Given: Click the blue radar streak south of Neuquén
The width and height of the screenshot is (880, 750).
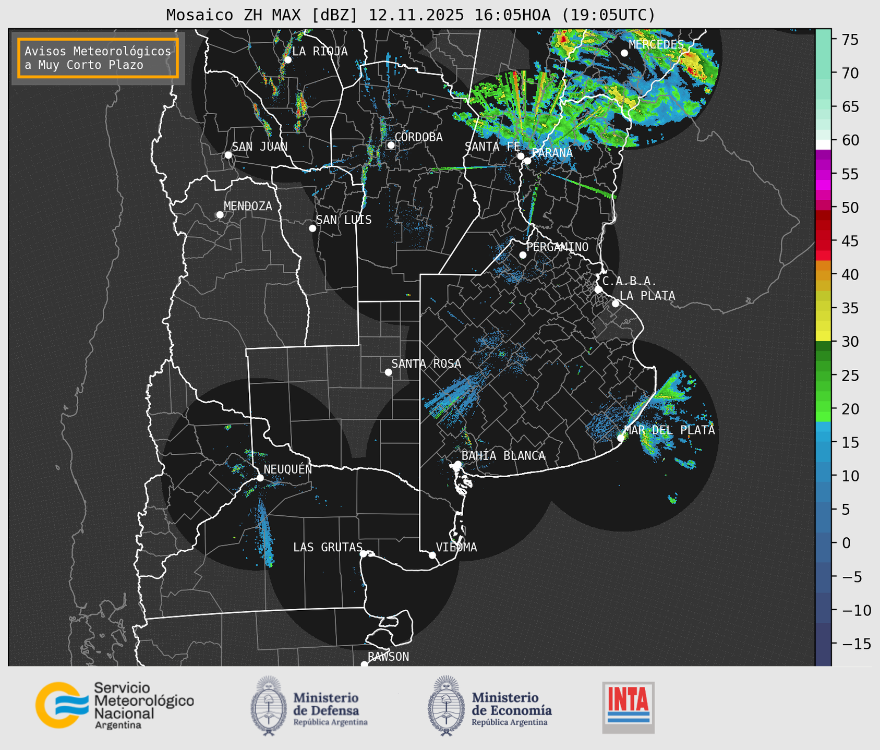Looking at the screenshot, I should [x=265, y=532].
